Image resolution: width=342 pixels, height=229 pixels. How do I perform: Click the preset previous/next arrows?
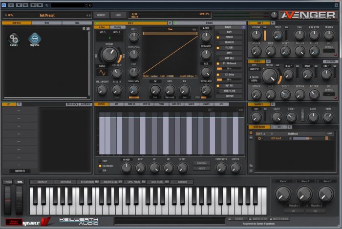(x=88, y=16)
